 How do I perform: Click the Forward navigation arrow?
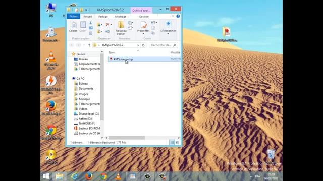click(x=78, y=45)
